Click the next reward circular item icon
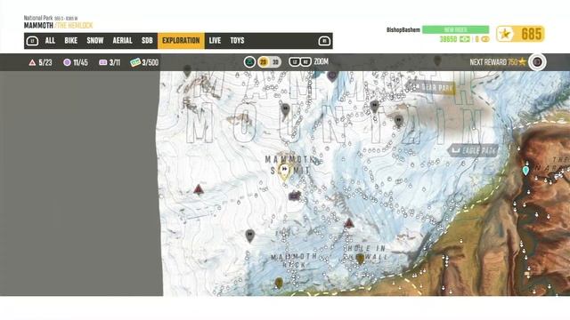 (x=537, y=62)
